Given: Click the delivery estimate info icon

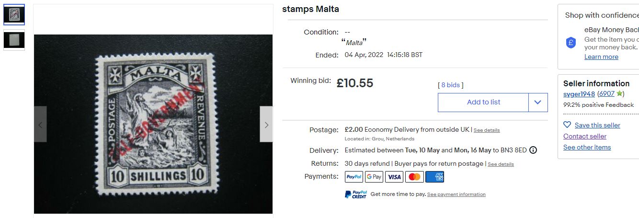Looking at the screenshot, I should pyautogui.click(x=533, y=150).
